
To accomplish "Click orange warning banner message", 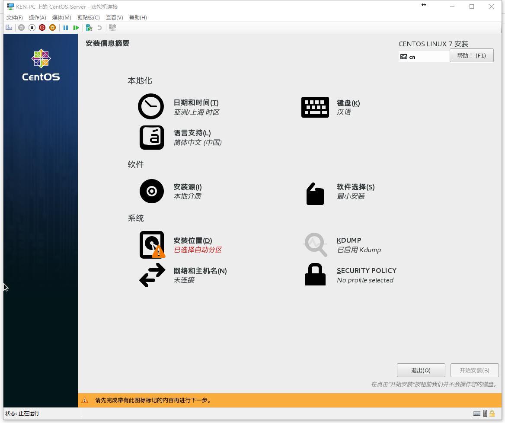I will click(153, 401).
